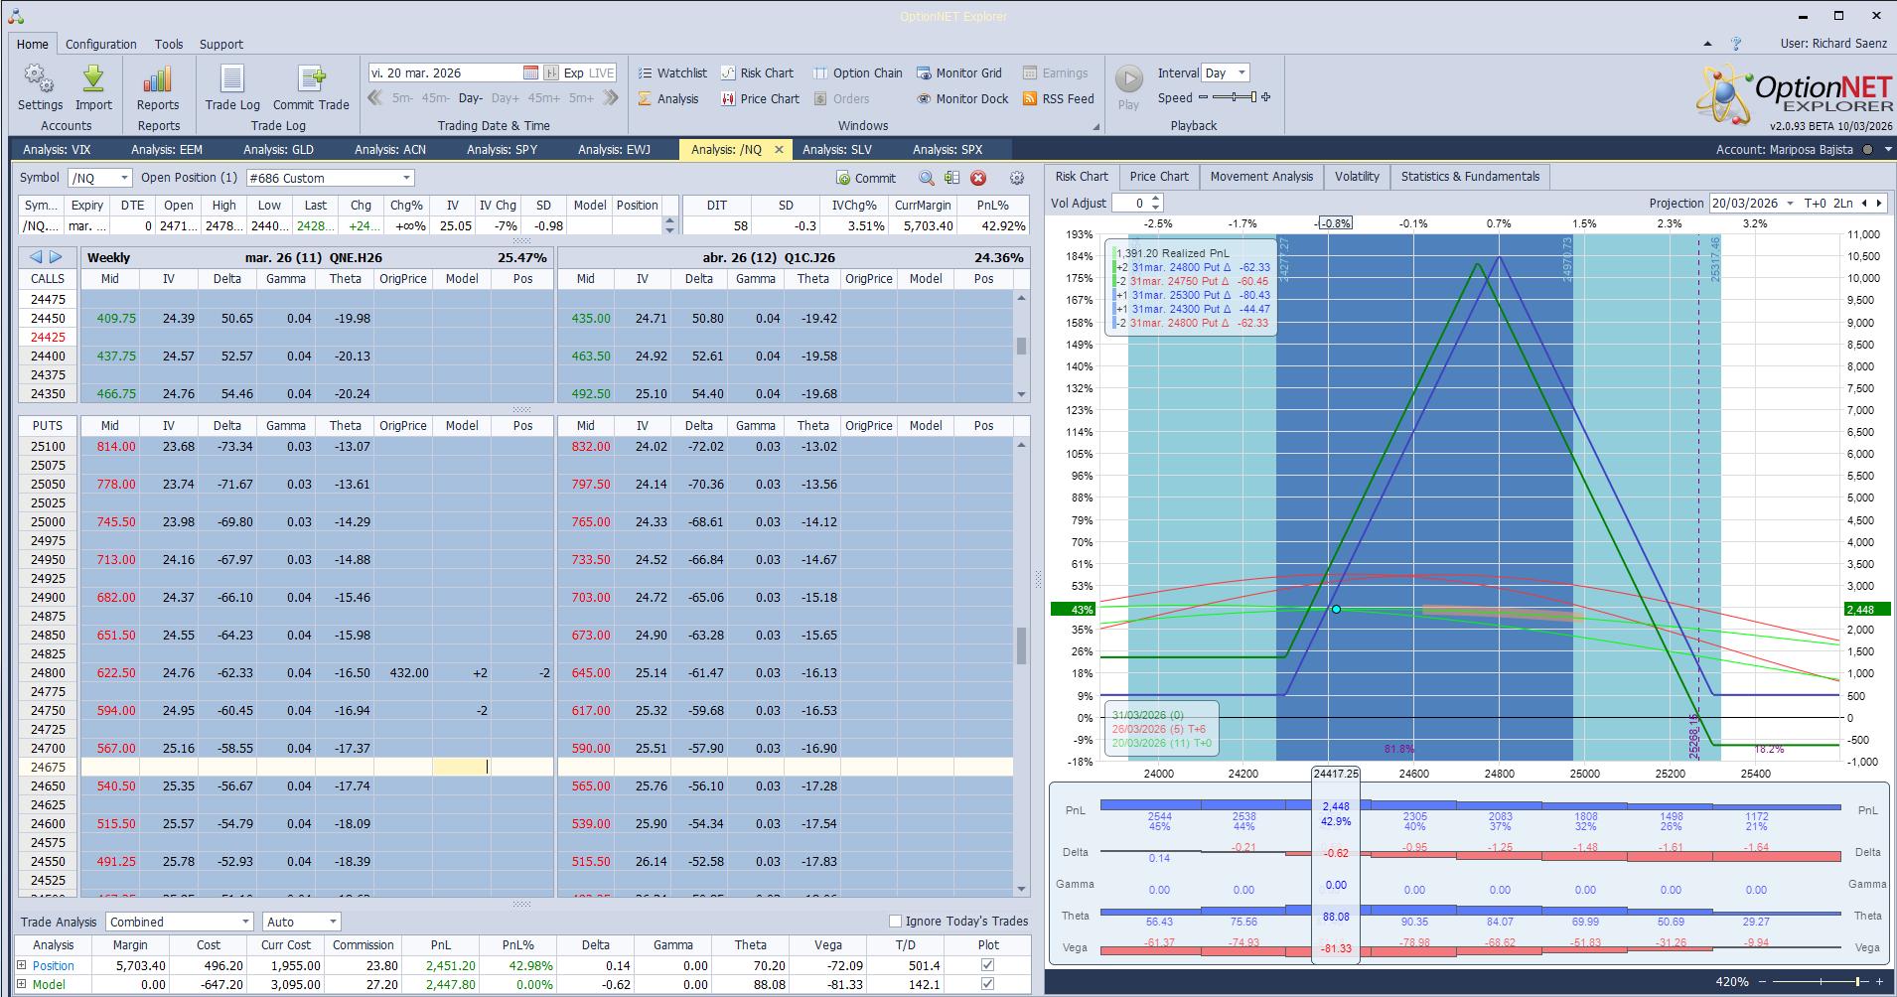Jump forward with the double right arrow

pos(611,97)
